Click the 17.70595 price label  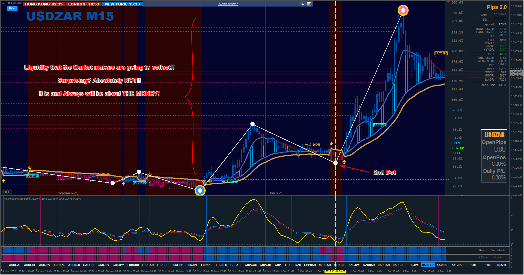click(x=441, y=53)
